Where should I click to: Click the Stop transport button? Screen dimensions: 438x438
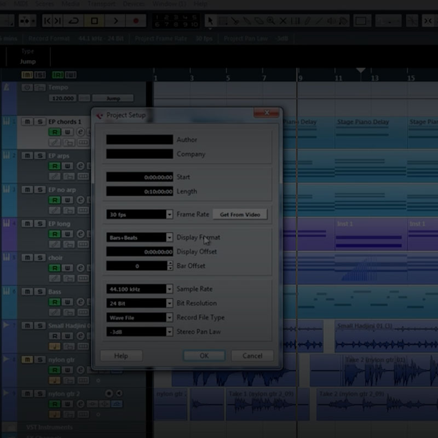[x=94, y=21]
